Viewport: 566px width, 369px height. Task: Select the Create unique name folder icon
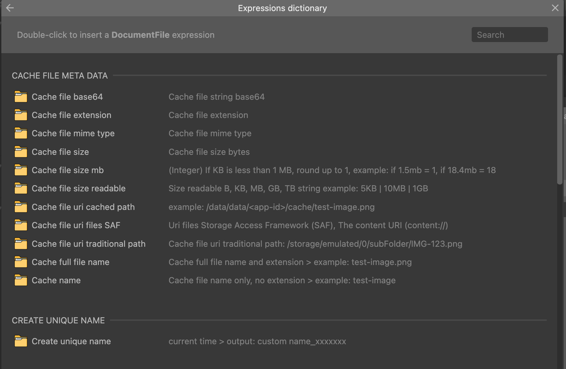[21, 341]
